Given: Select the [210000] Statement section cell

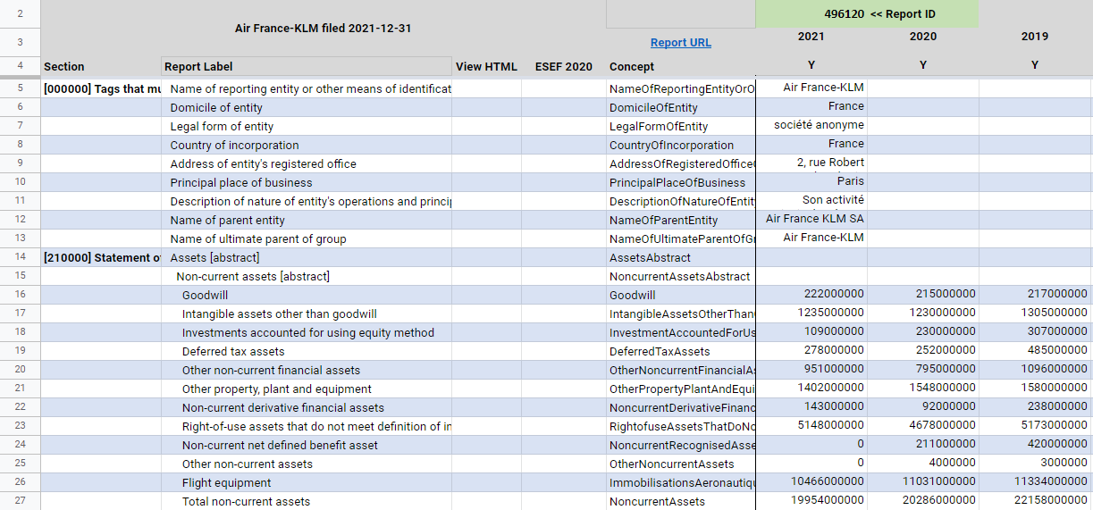Looking at the screenshot, I should point(101,258).
